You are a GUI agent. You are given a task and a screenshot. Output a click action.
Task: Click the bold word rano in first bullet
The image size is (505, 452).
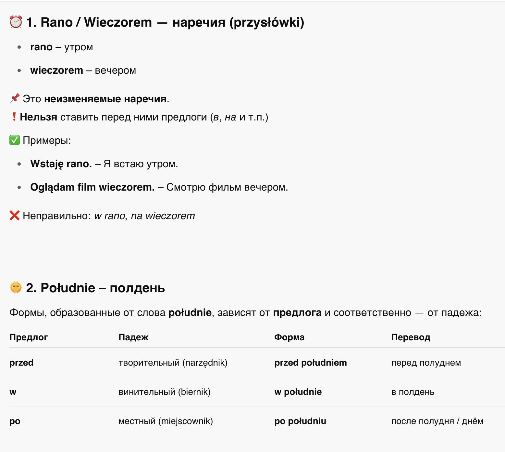tap(41, 47)
